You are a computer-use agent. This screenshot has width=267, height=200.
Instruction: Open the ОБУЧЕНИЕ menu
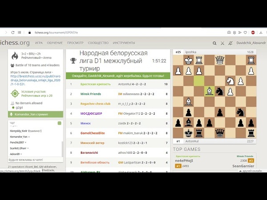pyautogui.click(x=55, y=43)
